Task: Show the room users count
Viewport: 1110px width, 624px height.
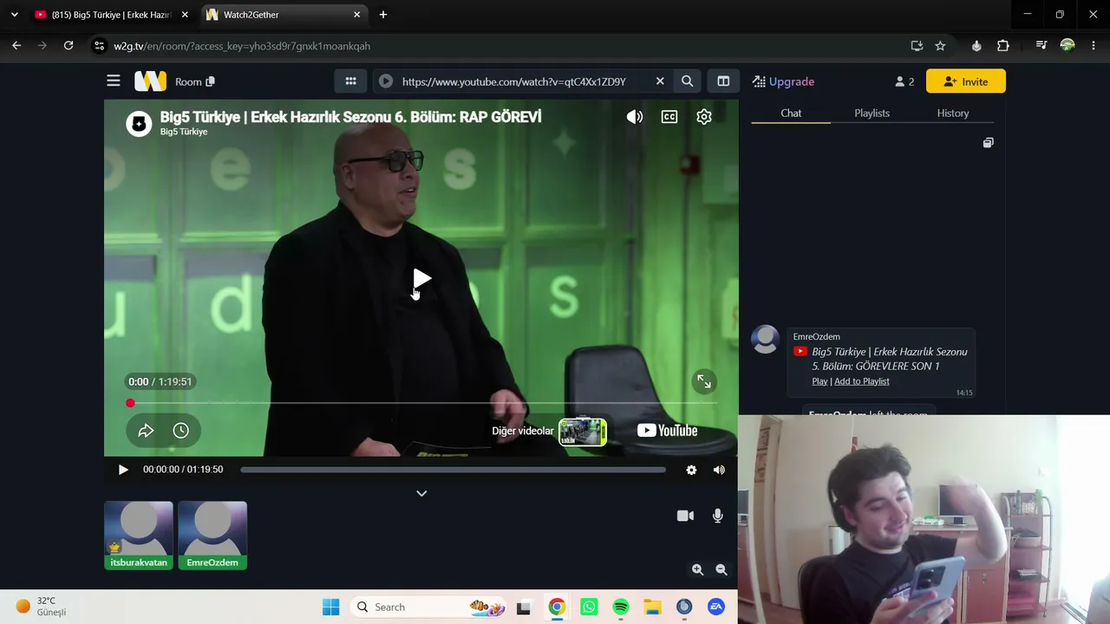Action: [904, 81]
